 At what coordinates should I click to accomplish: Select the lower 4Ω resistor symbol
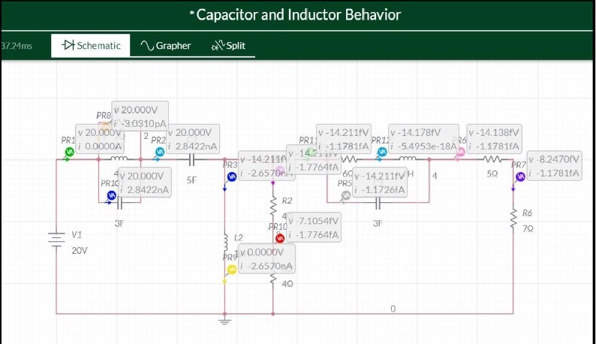273,279
